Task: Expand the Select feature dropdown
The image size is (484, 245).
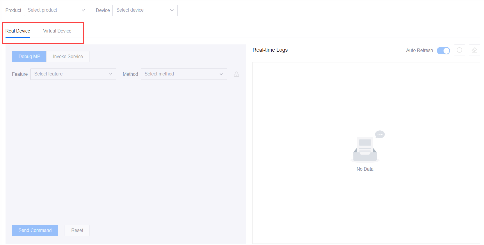Action: click(x=73, y=74)
